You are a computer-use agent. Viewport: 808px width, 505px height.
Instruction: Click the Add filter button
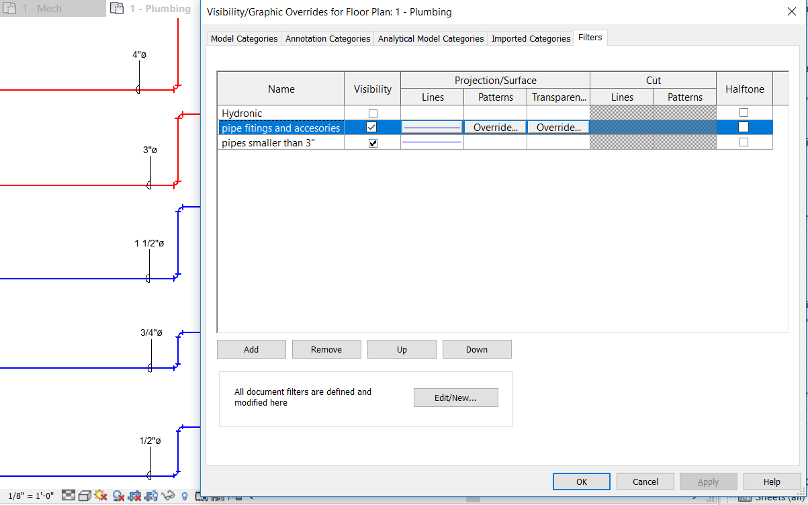click(251, 349)
